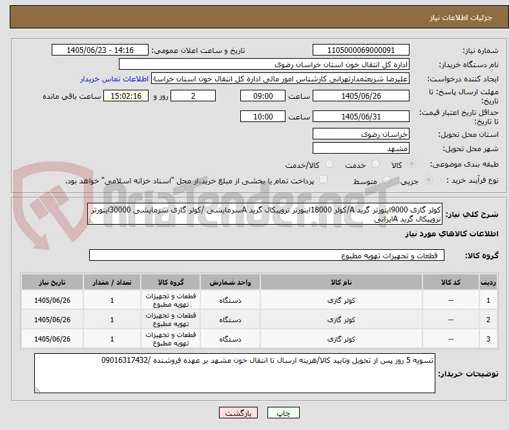
Task: Click the دستگاه unit in row 1
Action: click(230, 300)
